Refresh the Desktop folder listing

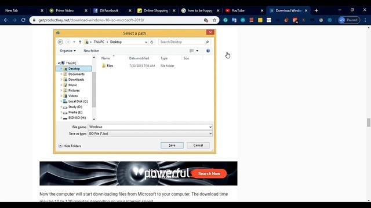[152, 42]
